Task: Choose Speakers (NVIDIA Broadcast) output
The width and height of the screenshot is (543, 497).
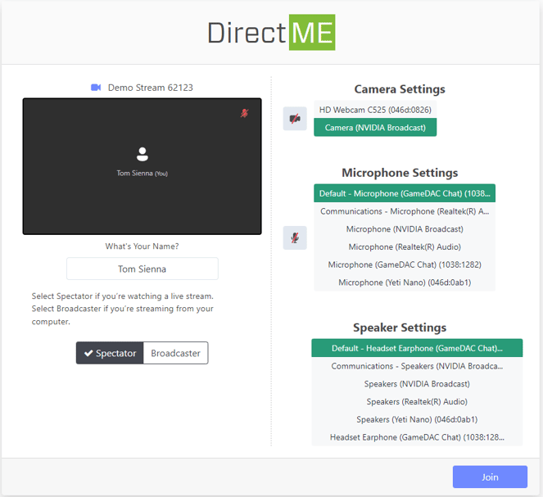Action: 417,384
